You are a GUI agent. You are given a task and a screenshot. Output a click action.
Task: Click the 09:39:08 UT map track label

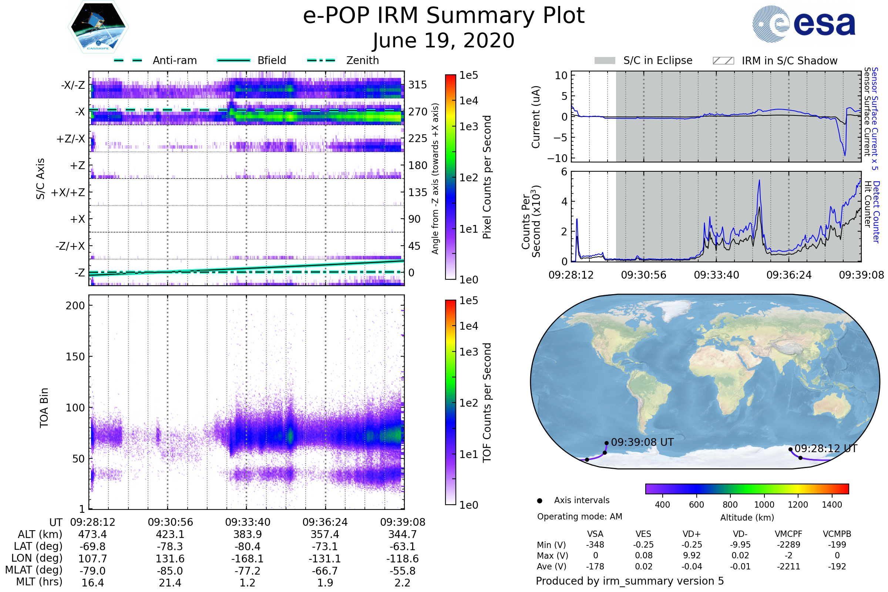[642, 442]
